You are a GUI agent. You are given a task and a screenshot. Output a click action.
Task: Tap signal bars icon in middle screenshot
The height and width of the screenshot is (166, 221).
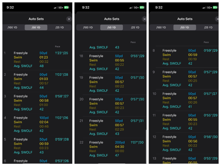(131, 8)
